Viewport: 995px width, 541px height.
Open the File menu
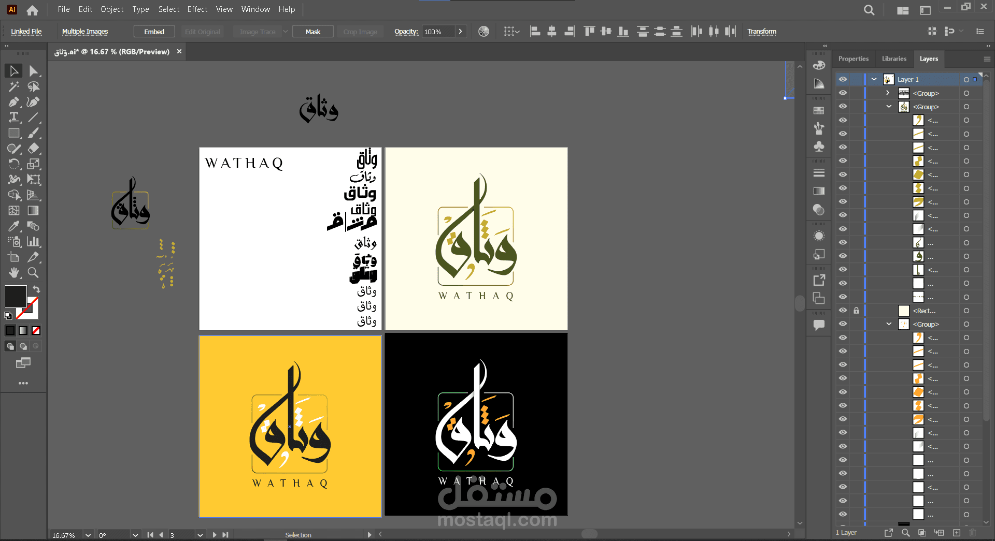(x=64, y=9)
